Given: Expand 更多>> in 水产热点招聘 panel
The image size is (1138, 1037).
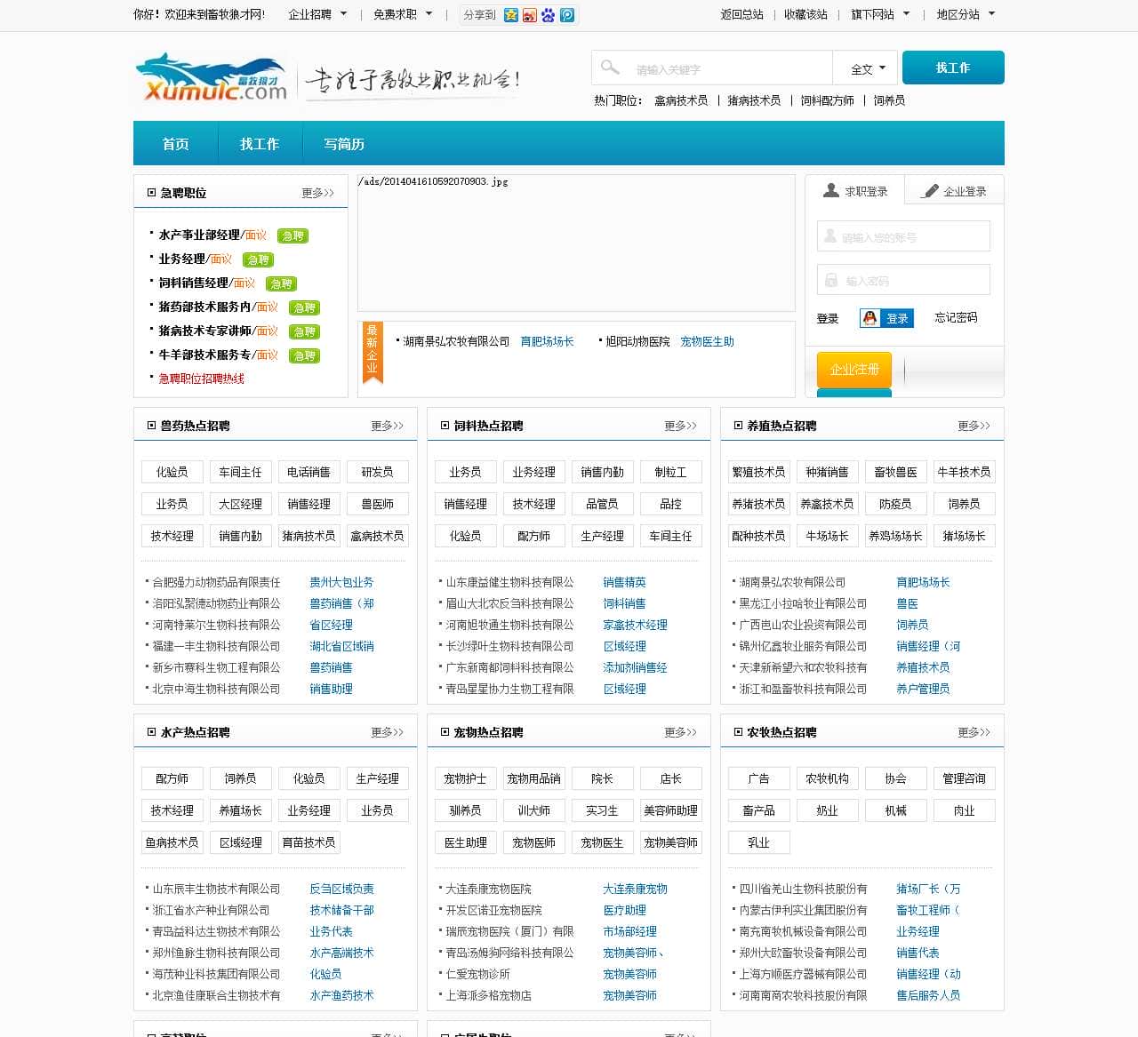Looking at the screenshot, I should coord(388,732).
